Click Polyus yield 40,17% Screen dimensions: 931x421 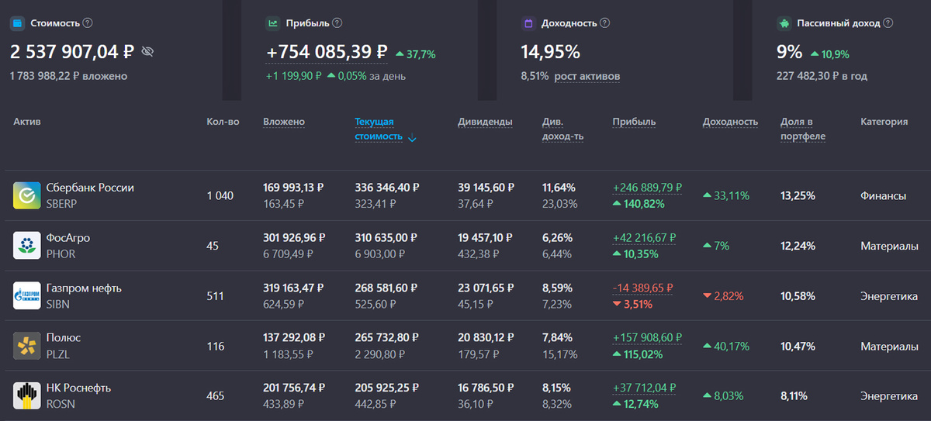pyautogui.click(x=726, y=346)
